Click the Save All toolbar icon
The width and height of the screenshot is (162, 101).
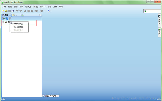13,11
